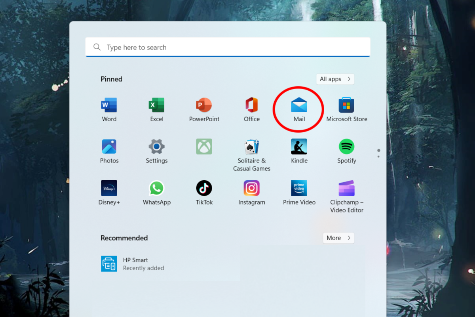Open the Kindle app
475x317 pixels.
tap(299, 152)
